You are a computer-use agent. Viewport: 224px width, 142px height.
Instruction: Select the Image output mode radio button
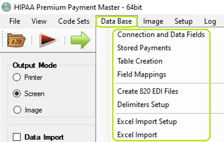coord(17,110)
